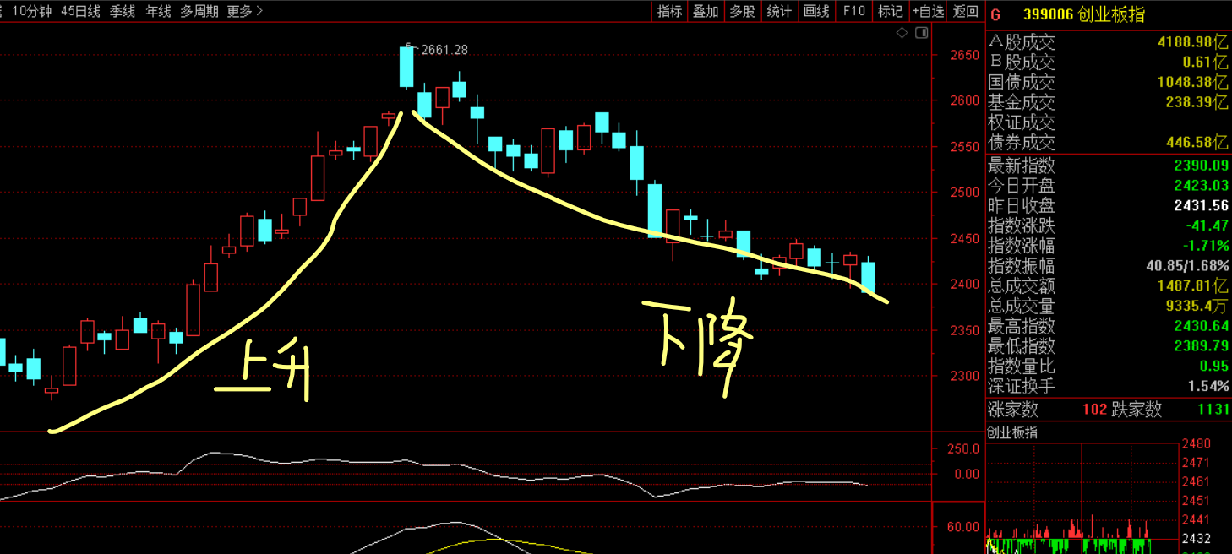This screenshot has height=554, width=1232.
Task: Click the diamond marker icon above the chart
Action: (902, 33)
